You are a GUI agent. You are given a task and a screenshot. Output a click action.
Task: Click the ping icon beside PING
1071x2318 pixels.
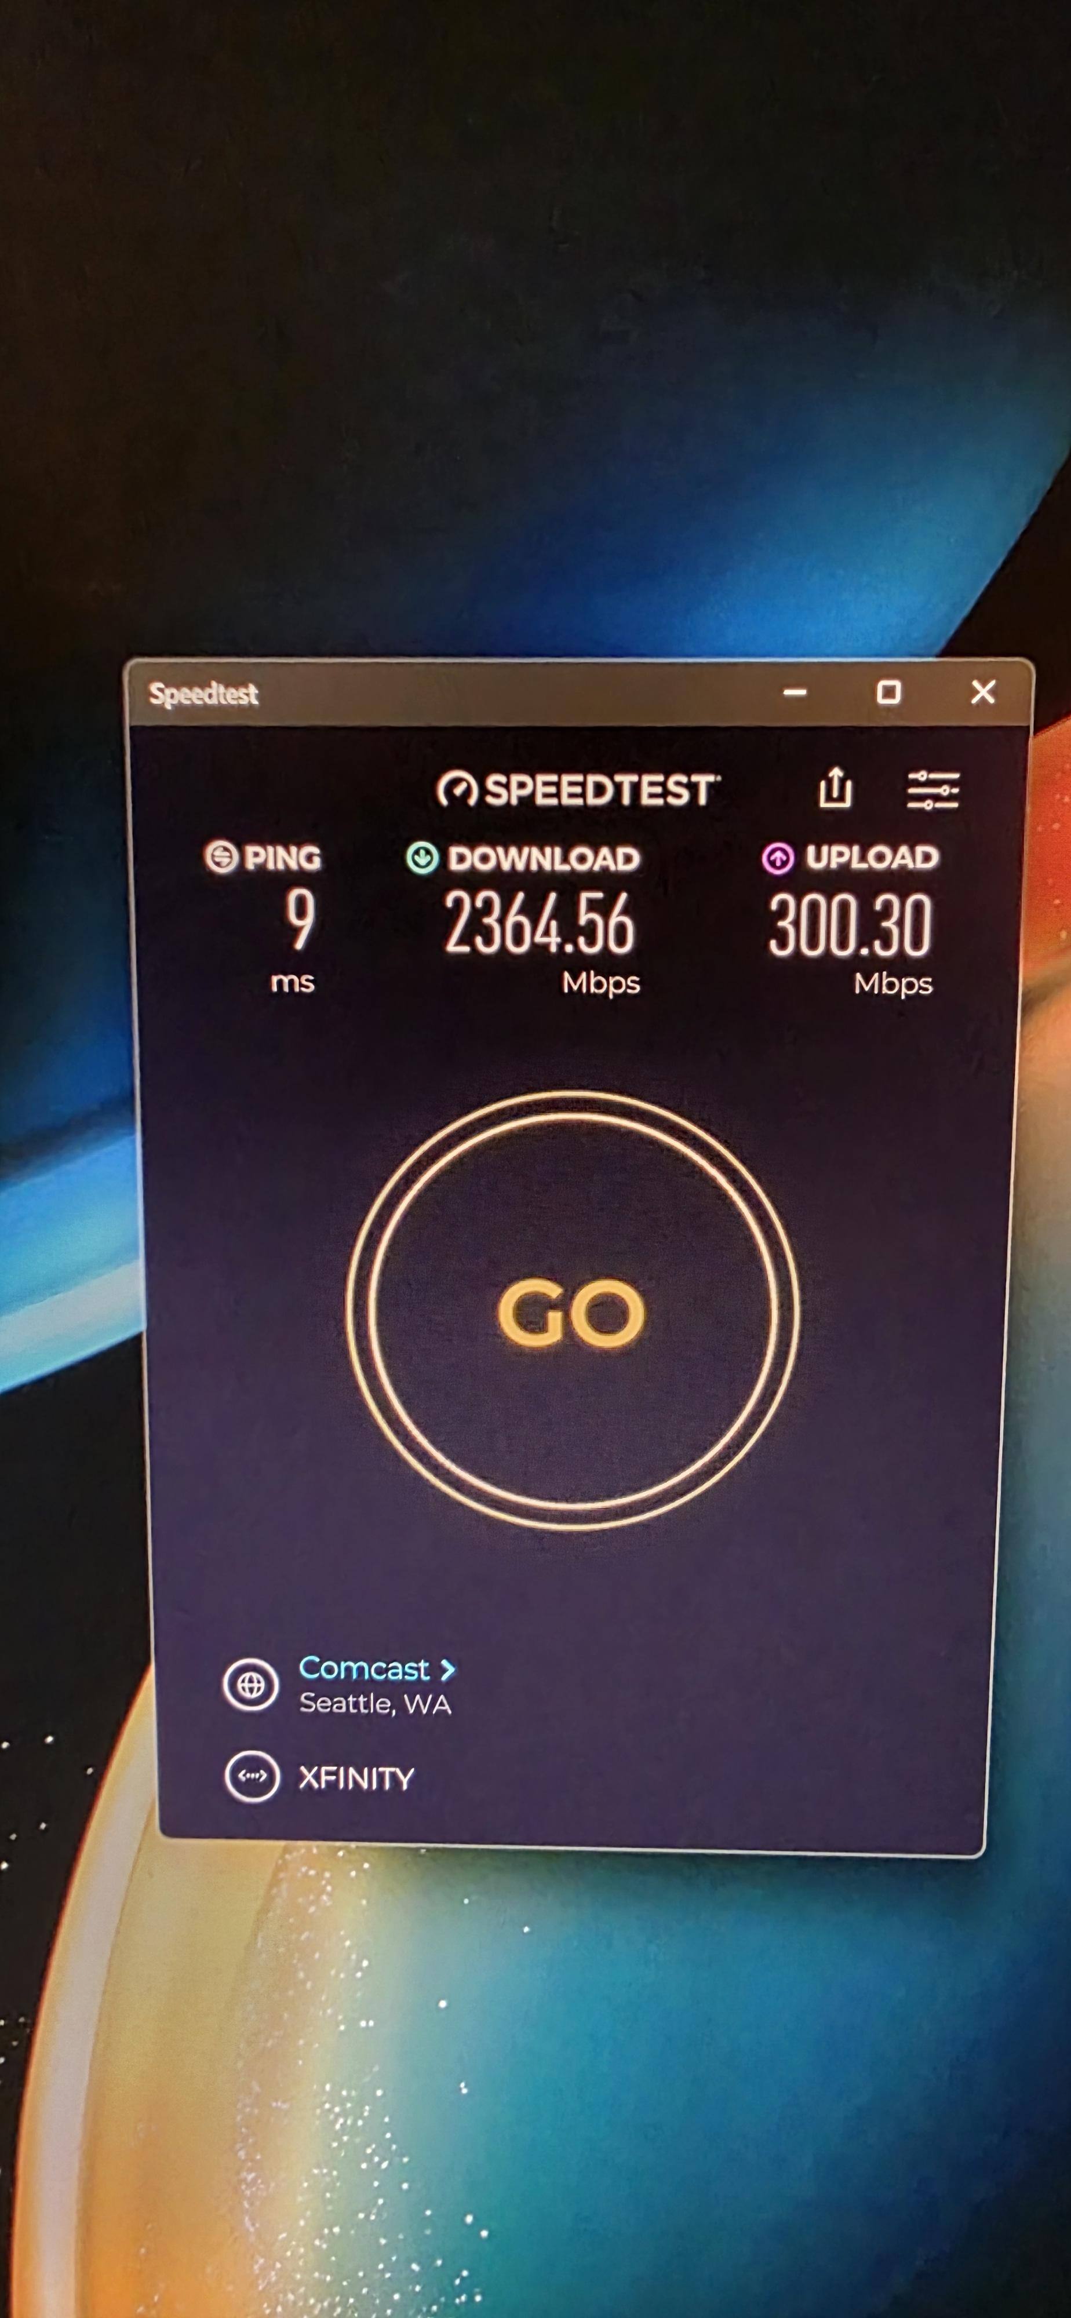(220, 857)
